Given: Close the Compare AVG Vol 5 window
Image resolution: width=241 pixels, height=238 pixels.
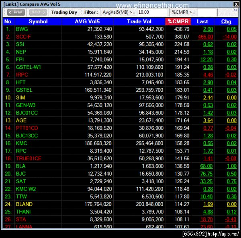Looking at the screenshot, I should pyautogui.click(x=236, y=4).
